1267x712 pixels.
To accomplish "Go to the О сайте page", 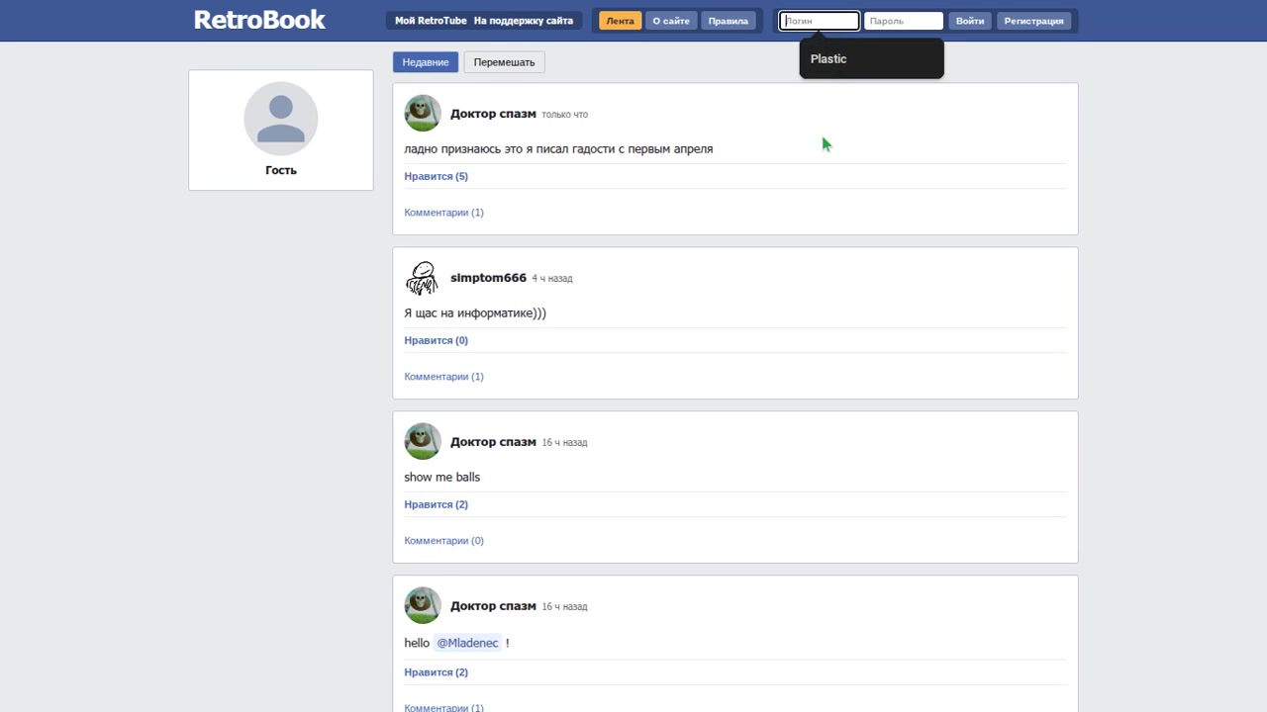I will pyautogui.click(x=671, y=21).
